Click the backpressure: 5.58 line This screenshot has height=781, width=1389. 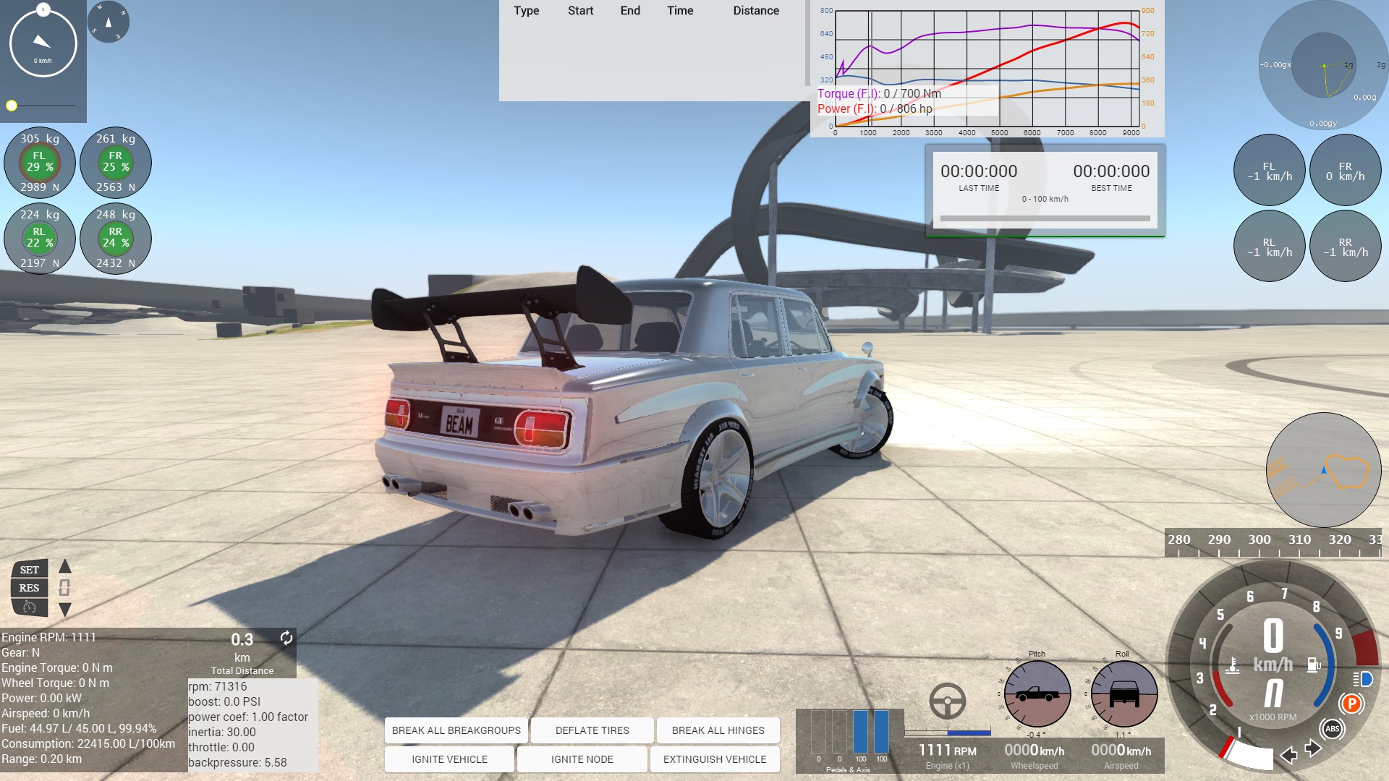[237, 762]
